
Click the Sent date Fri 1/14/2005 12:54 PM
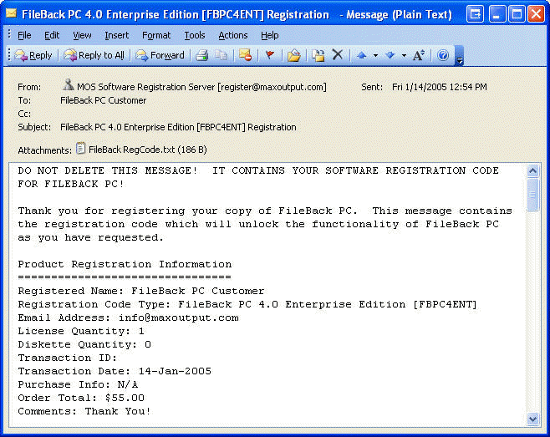439,87
